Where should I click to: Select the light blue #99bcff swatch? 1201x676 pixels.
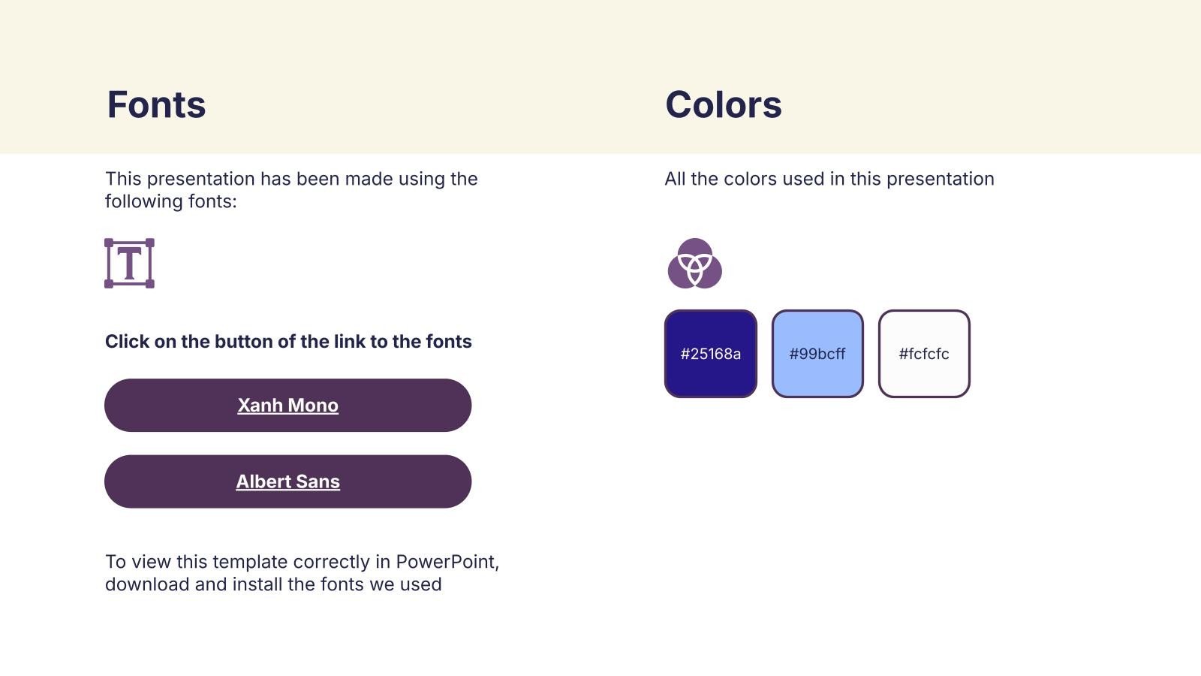tap(817, 354)
